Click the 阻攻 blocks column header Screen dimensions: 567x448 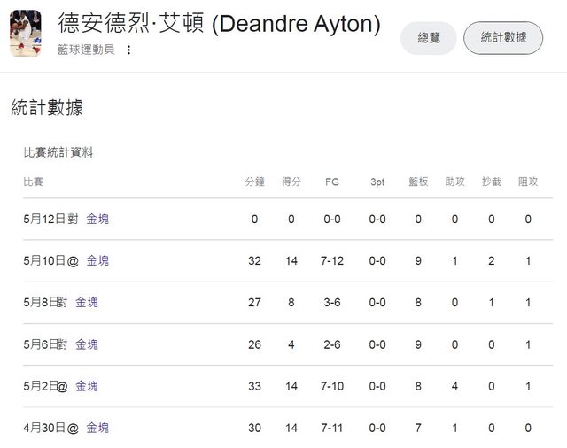[x=528, y=182]
